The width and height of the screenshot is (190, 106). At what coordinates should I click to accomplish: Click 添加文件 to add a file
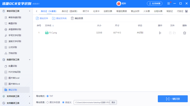point(42,18)
